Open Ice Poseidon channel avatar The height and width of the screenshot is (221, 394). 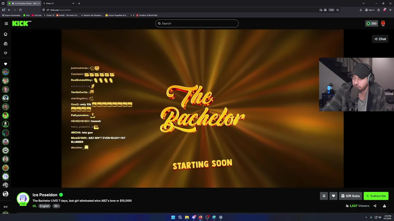[x=23, y=199]
